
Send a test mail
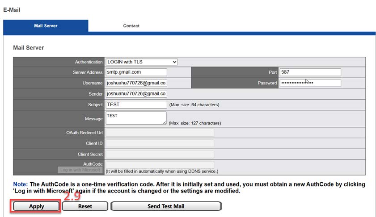point(166,206)
